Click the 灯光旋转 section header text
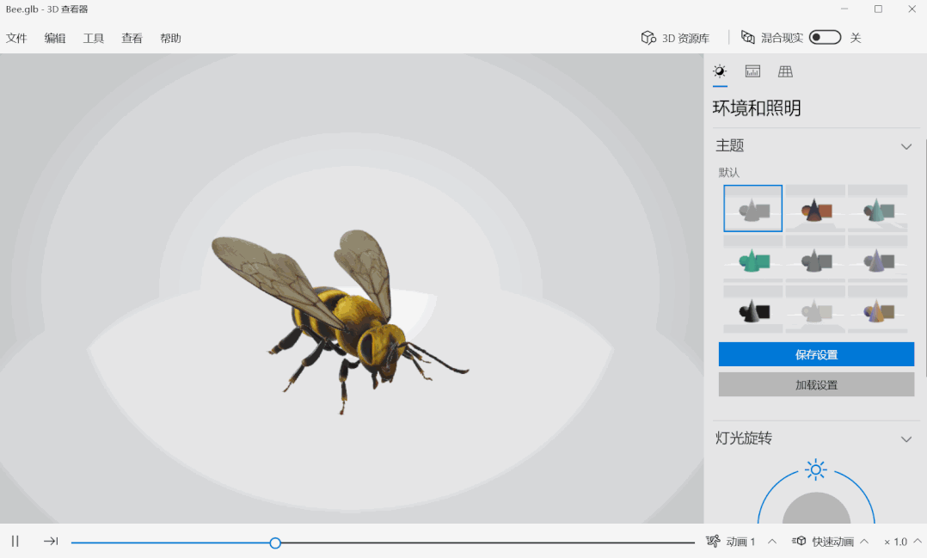 coord(744,438)
